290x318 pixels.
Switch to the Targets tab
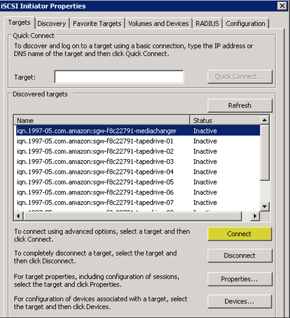pos(19,23)
